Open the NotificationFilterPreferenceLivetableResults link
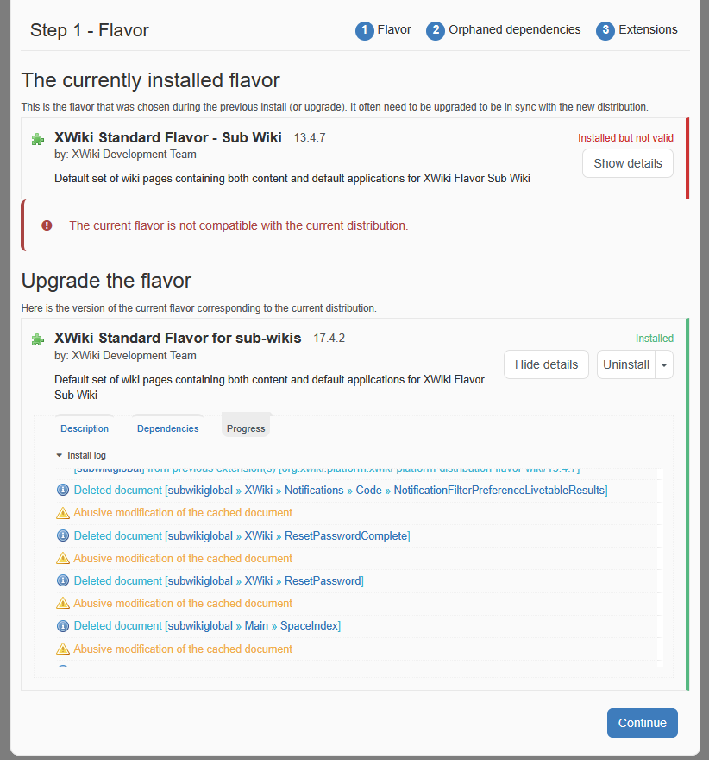Viewport: 709px width, 760px height. [x=499, y=490]
